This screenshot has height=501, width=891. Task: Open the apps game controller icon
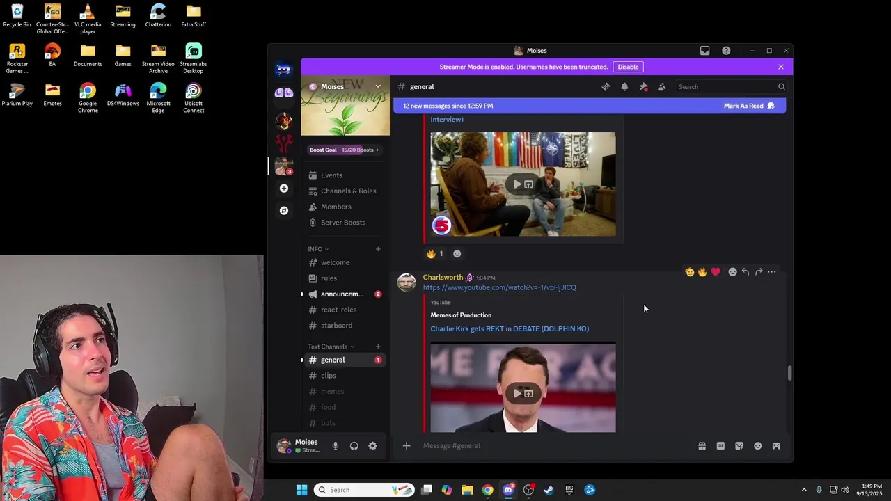(776, 446)
